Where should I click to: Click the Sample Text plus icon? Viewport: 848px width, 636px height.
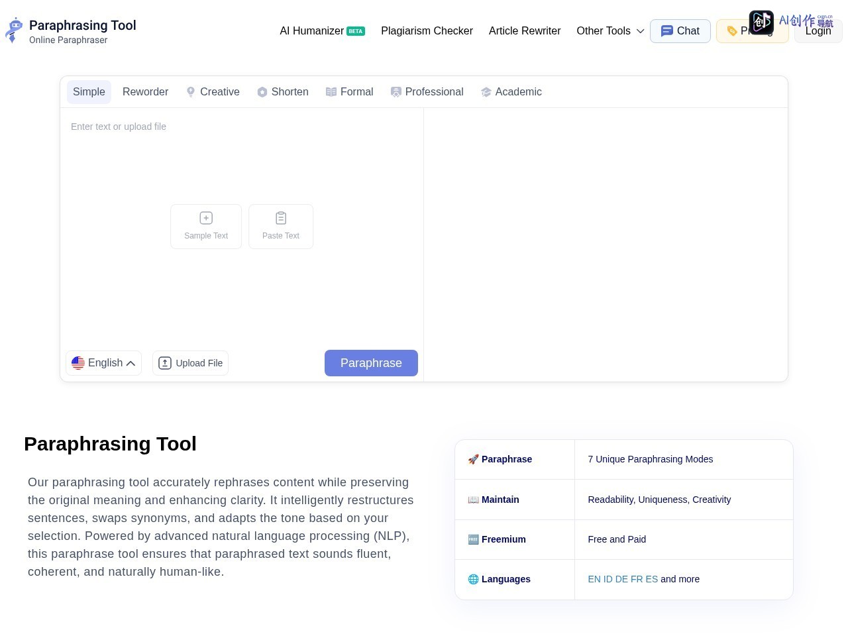pos(206,218)
